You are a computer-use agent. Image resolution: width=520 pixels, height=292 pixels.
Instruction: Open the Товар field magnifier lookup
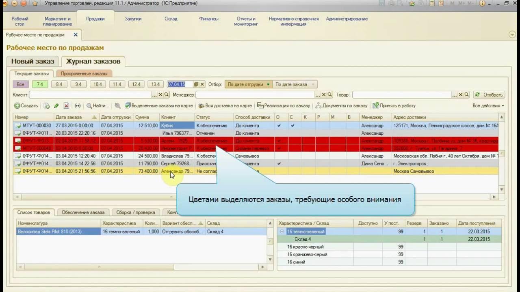[466, 94]
